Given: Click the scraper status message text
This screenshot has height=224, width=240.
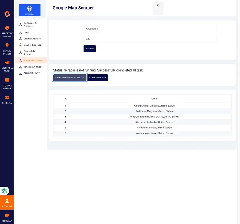Looking at the screenshot, I should (x=98, y=70).
